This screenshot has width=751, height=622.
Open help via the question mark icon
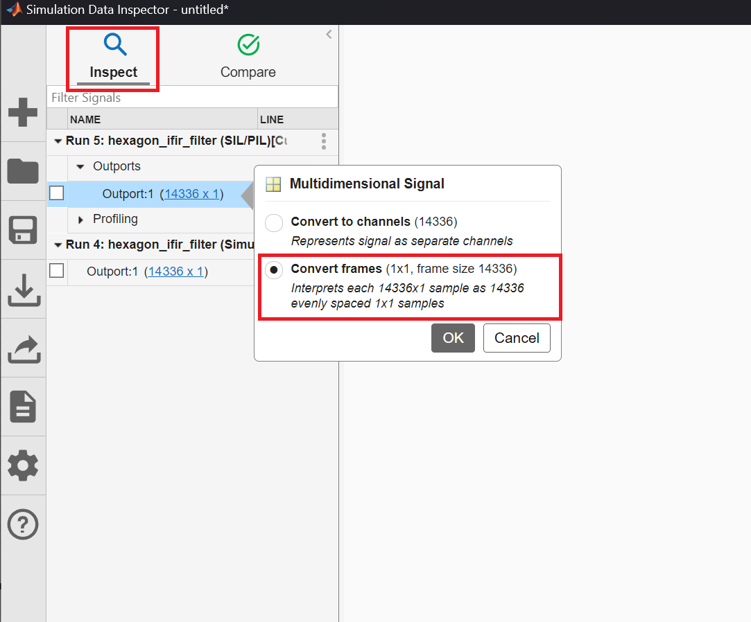pos(23,524)
